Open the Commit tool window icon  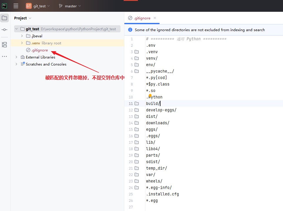4,30
